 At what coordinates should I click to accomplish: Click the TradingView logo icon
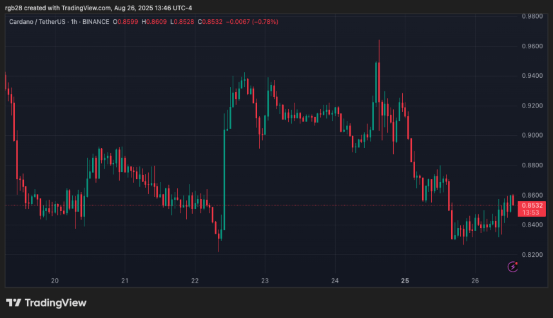coord(13,303)
